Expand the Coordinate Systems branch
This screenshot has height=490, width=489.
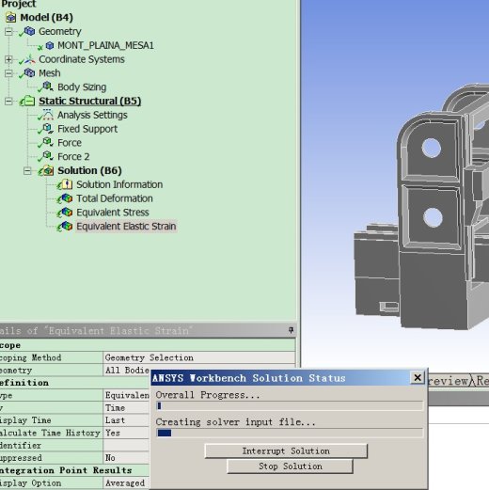[8, 59]
